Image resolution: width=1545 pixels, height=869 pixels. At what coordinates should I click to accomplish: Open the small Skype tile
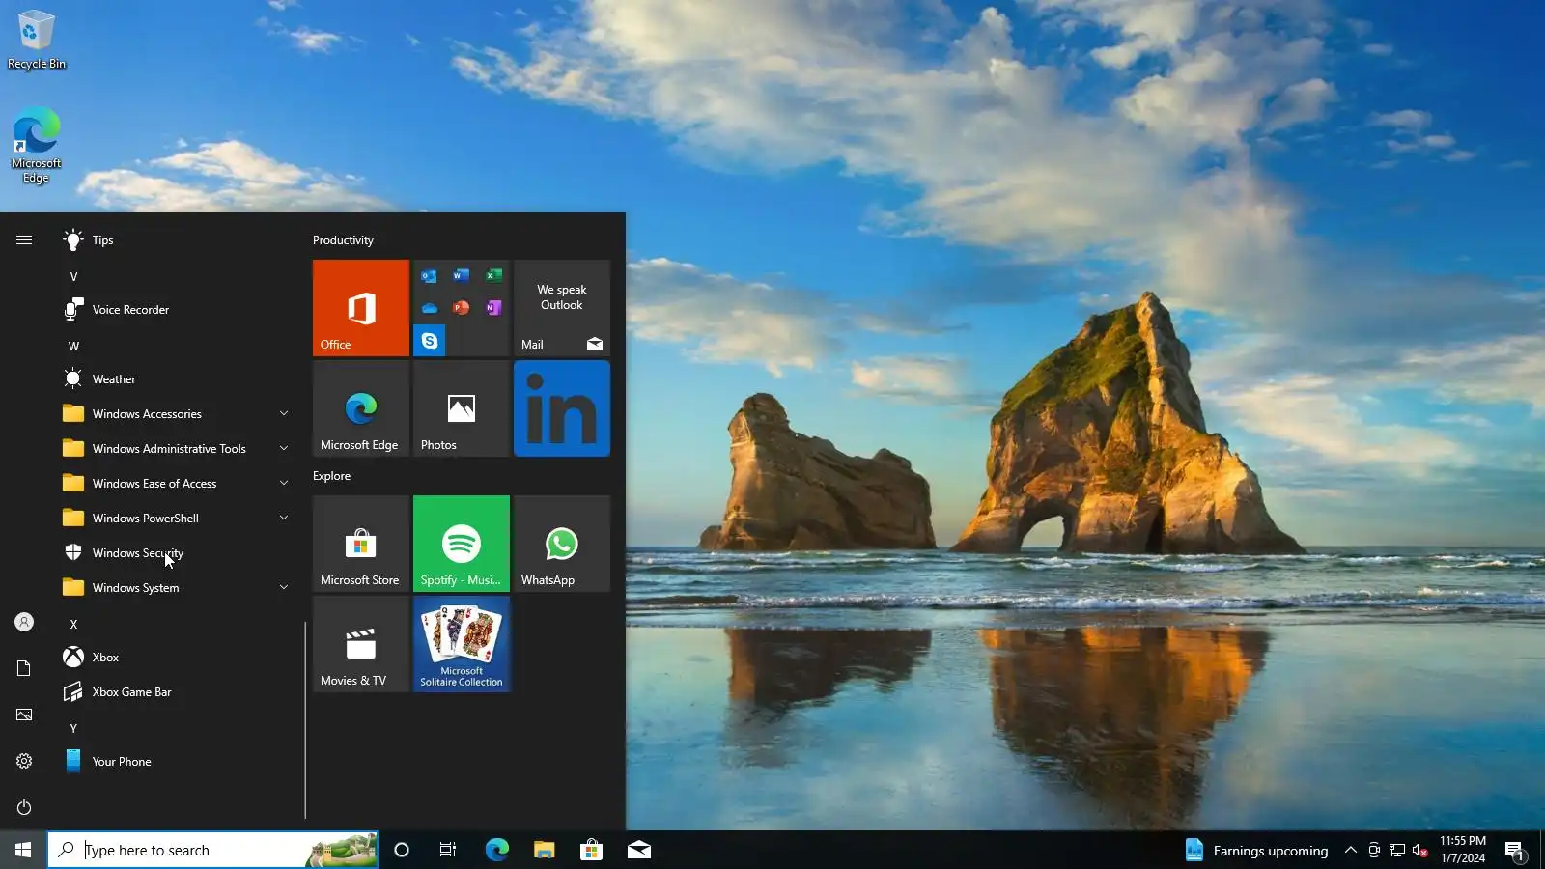click(x=429, y=341)
